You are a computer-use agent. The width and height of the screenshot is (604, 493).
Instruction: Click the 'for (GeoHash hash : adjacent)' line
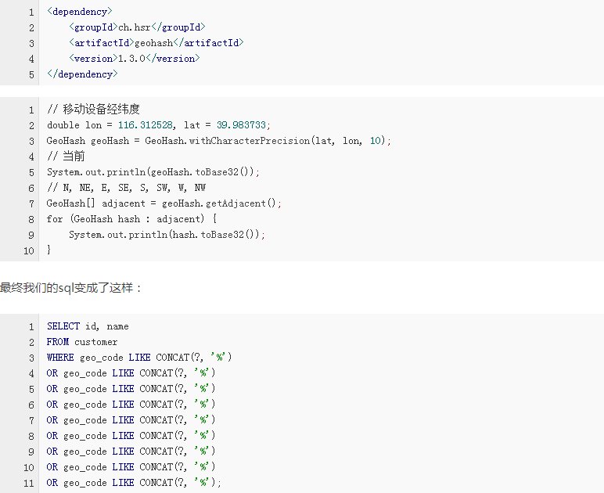coord(131,219)
